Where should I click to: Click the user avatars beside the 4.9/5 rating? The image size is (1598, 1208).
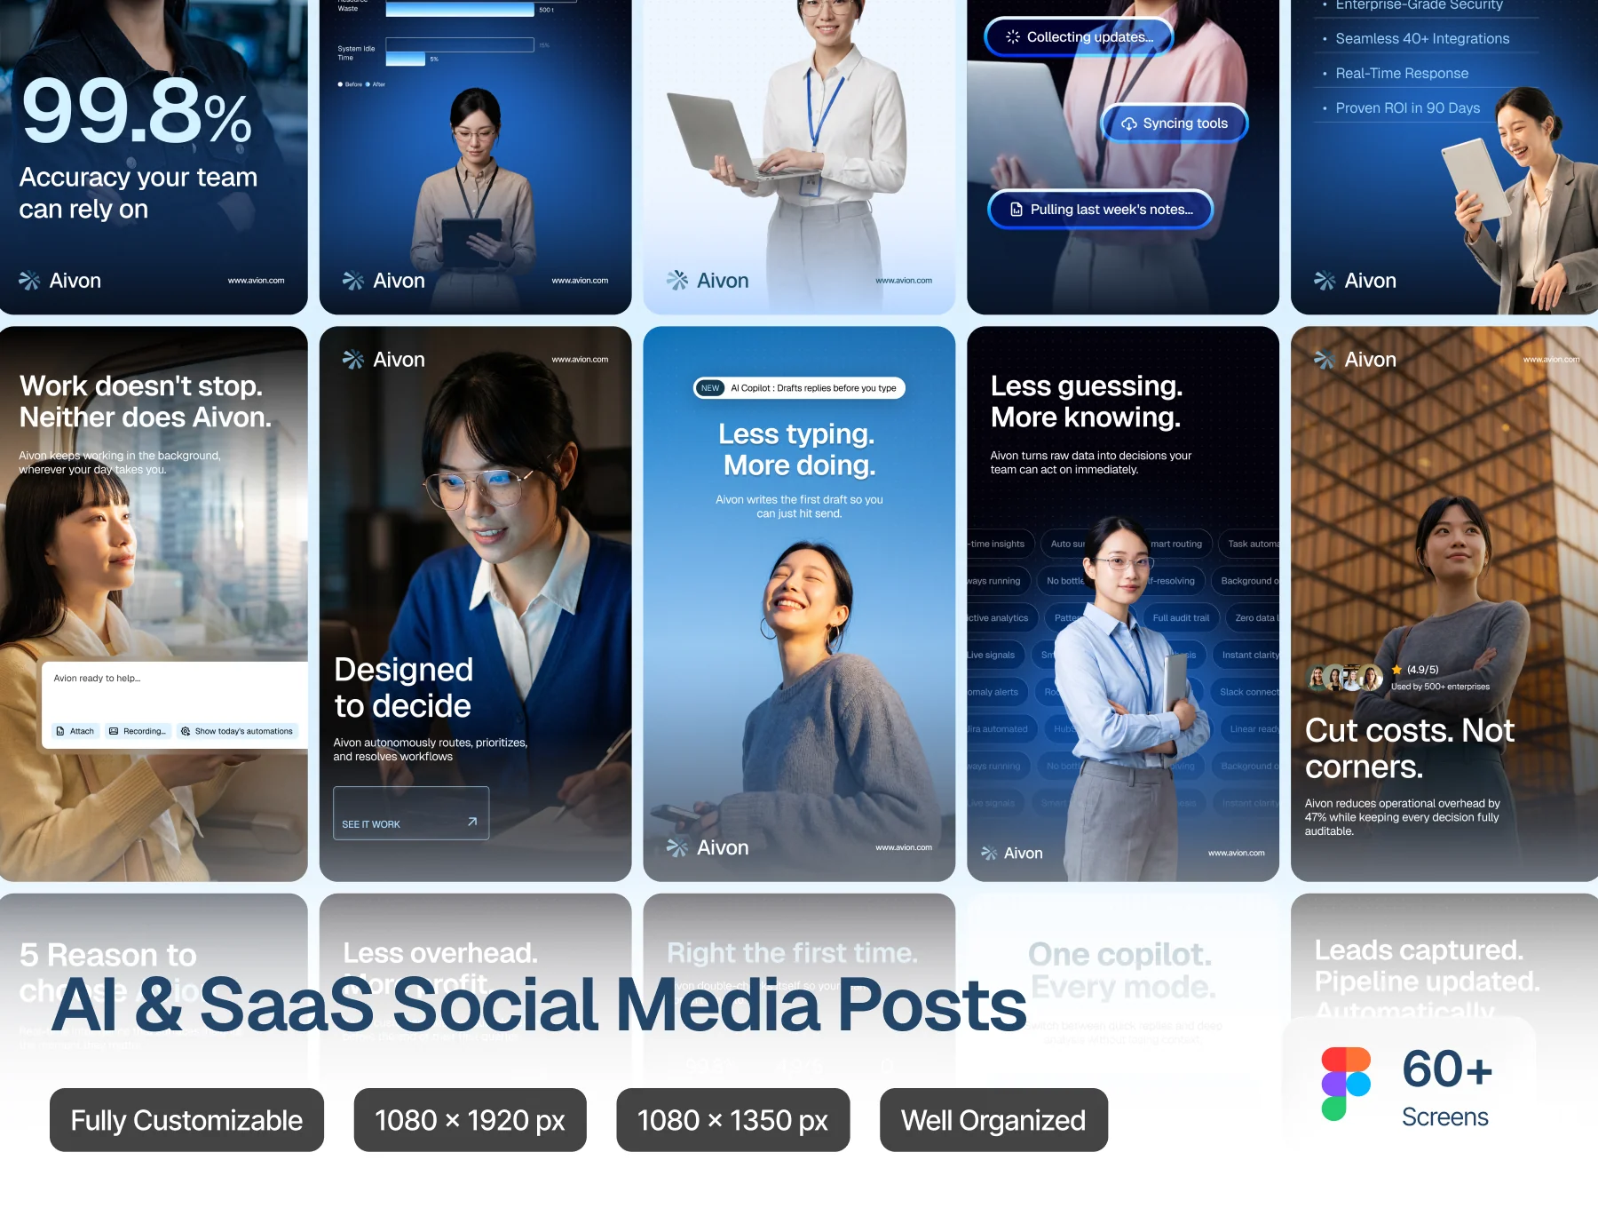point(1345,678)
